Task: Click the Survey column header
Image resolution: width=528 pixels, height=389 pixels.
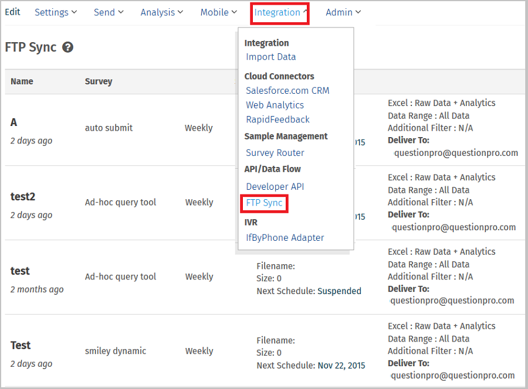Action: [98, 81]
